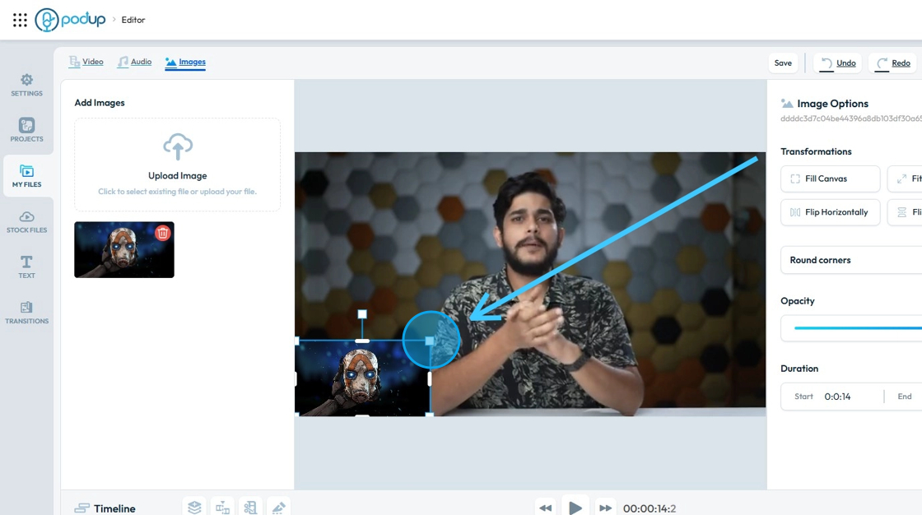Image resolution: width=922 pixels, height=515 pixels.
Task: Select the uploaded mask image thumbnail
Action: [124, 250]
